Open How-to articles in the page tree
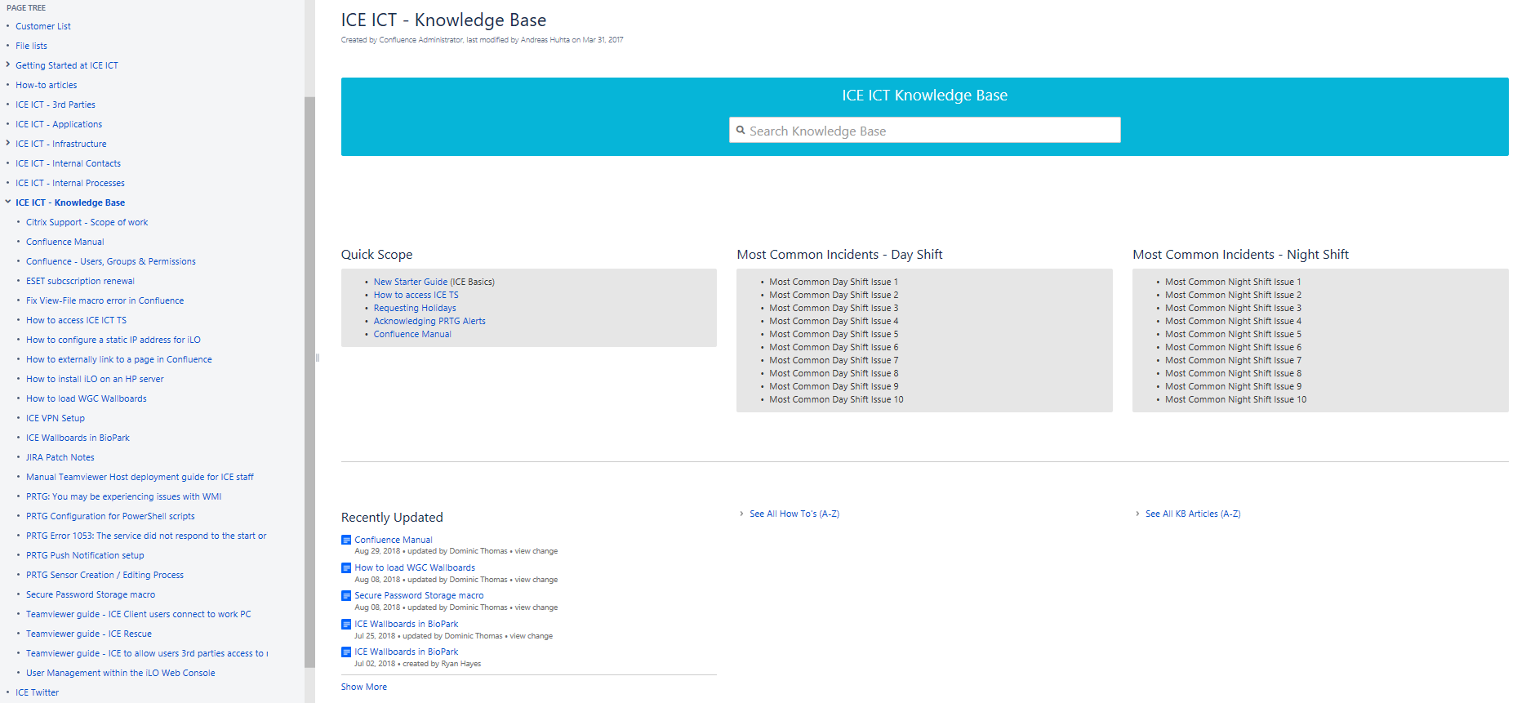The image size is (1526, 703). [x=47, y=85]
